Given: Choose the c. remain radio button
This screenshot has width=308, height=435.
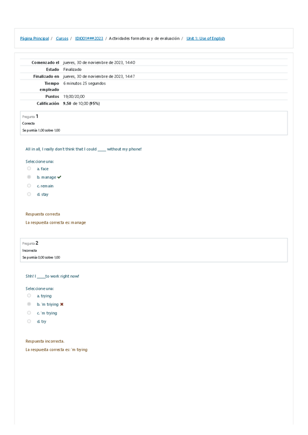Looking at the screenshot, I should tap(29, 186).
